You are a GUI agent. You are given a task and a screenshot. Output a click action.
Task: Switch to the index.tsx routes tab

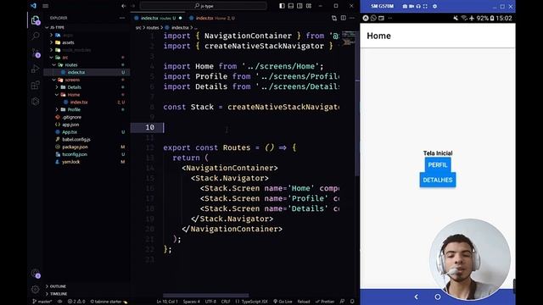(x=158, y=18)
